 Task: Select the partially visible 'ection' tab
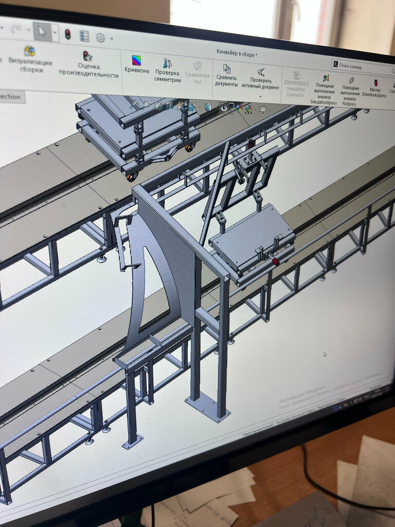coord(12,96)
